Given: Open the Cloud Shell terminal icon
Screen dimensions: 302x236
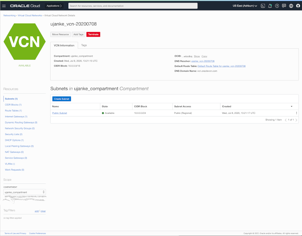Looking at the screenshot, I should 263,6.
